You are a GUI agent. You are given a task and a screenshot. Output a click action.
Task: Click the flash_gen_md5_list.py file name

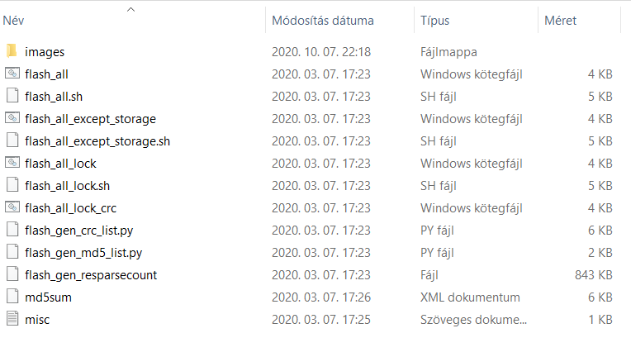pyautogui.click(x=83, y=253)
